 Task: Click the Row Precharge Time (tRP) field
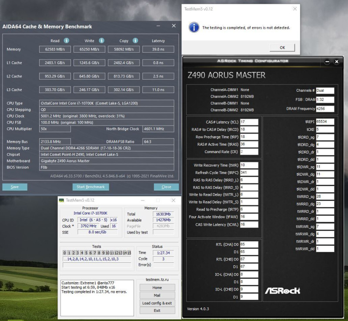pos(249,137)
